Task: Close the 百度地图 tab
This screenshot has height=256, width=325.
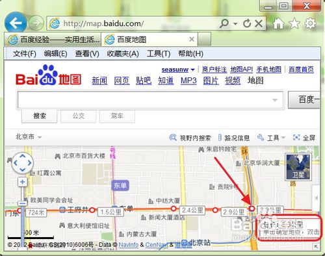Action: click(192, 40)
